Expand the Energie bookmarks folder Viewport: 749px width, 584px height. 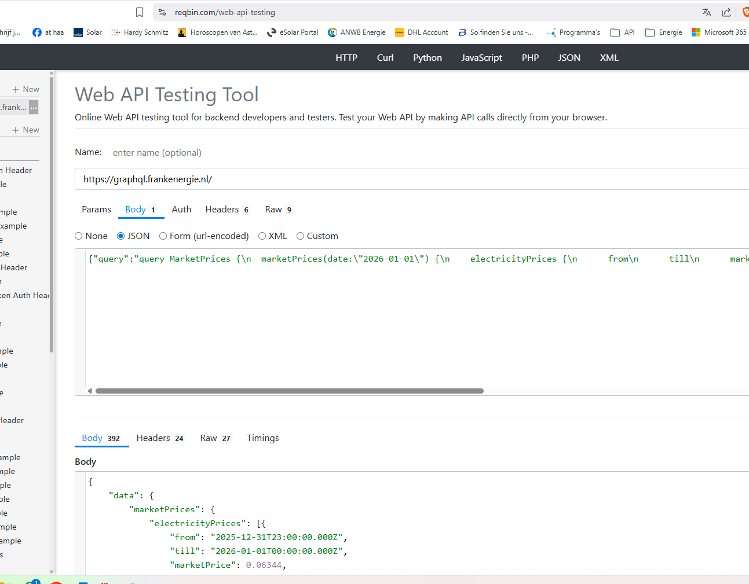click(x=663, y=32)
